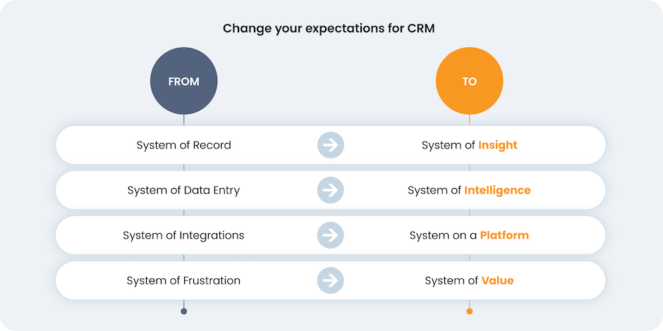Click the arrow icon beside System of Frustration

click(x=329, y=280)
